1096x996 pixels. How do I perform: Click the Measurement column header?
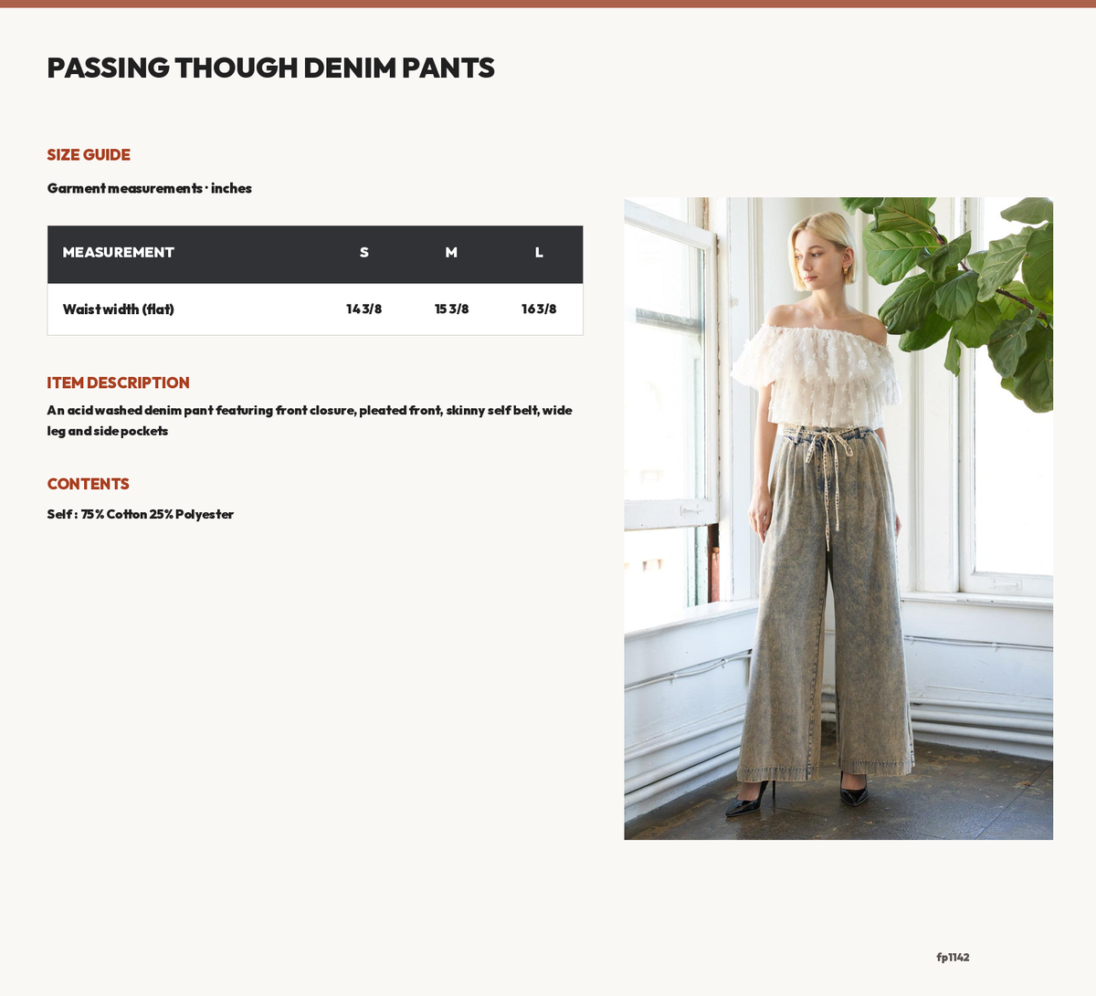tap(118, 252)
